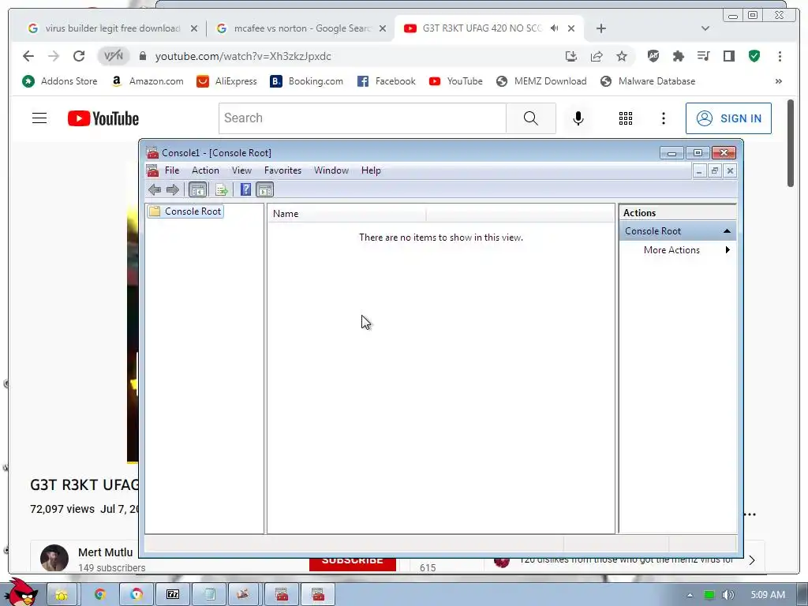Click the green shield checkmark extension
Image resolution: width=808 pixels, height=606 pixels.
point(754,56)
